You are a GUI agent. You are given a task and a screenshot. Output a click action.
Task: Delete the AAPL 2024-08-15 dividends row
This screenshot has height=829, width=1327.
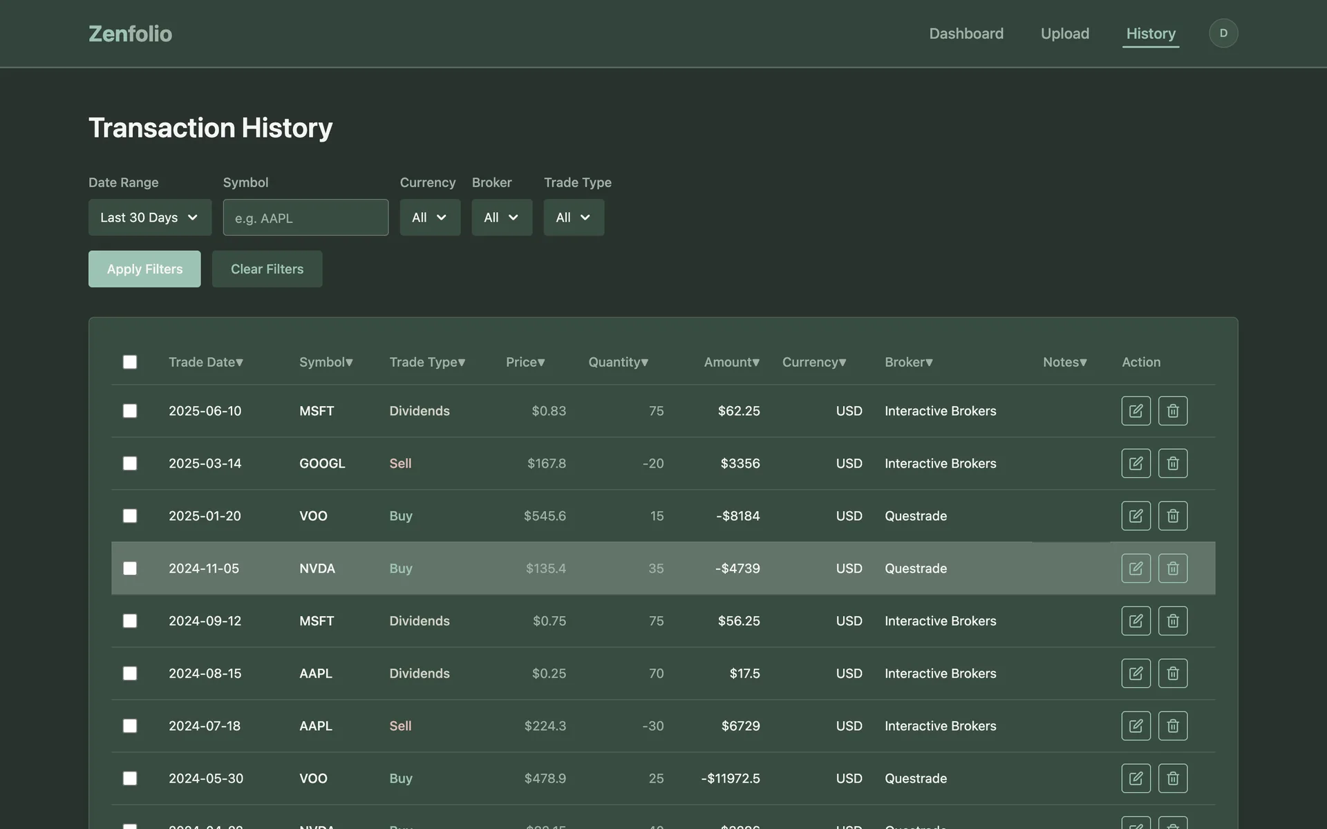coord(1173,673)
